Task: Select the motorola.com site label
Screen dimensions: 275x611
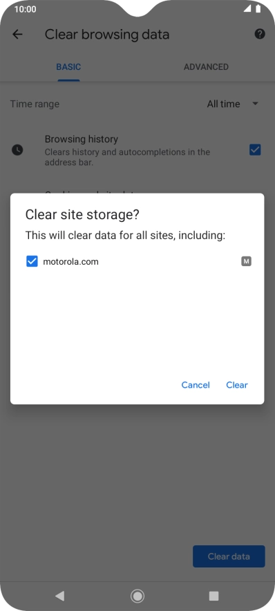Action: (70, 261)
